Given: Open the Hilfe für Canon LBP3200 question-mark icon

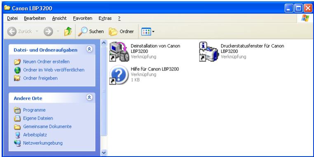Looking at the screenshot, I should [x=119, y=75].
